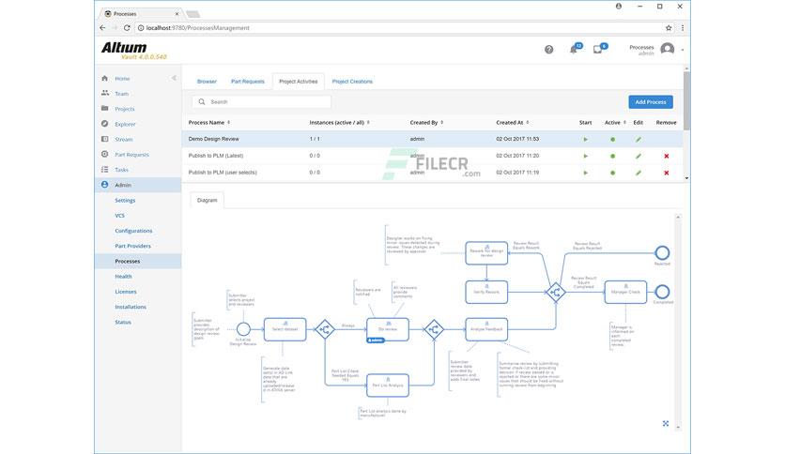Image resolution: width=785 pixels, height=454 pixels.
Task: Open the messages icon with badge
Action: 599,49
